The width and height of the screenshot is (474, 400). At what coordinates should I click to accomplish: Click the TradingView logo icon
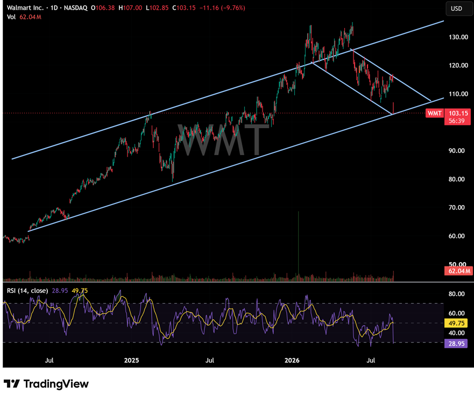click(x=12, y=384)
